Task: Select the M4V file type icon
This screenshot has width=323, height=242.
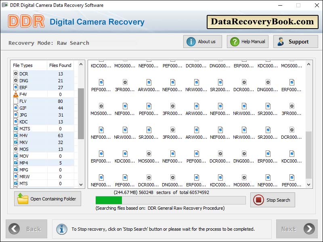Action: (x=16, y=135)
